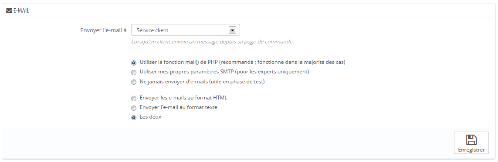Select radio for custom SMTP parameters

tap(134, 72)
